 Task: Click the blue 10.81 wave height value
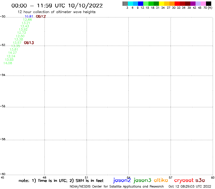pos(29,16)
